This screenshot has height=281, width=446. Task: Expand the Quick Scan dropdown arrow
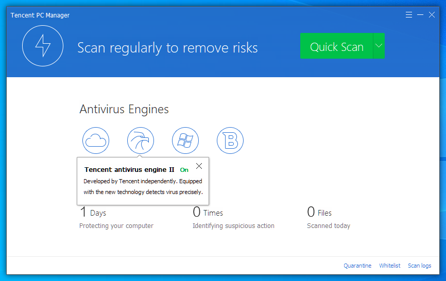[379, 46]
